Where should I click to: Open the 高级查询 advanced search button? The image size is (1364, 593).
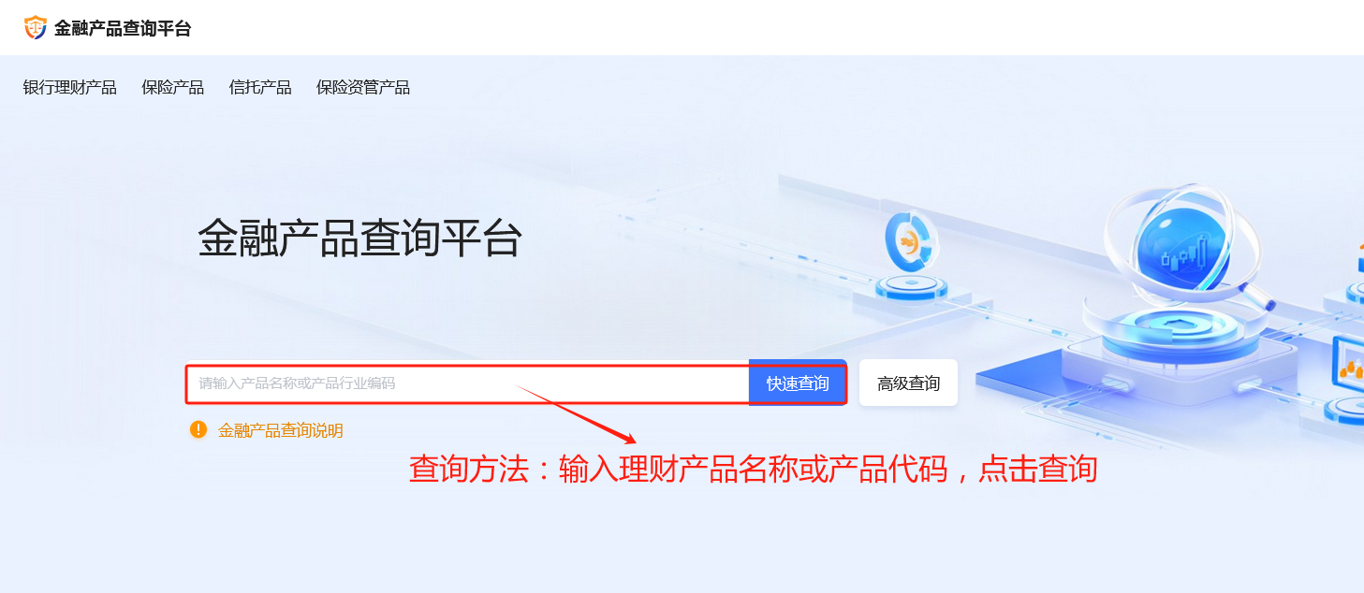908,383
